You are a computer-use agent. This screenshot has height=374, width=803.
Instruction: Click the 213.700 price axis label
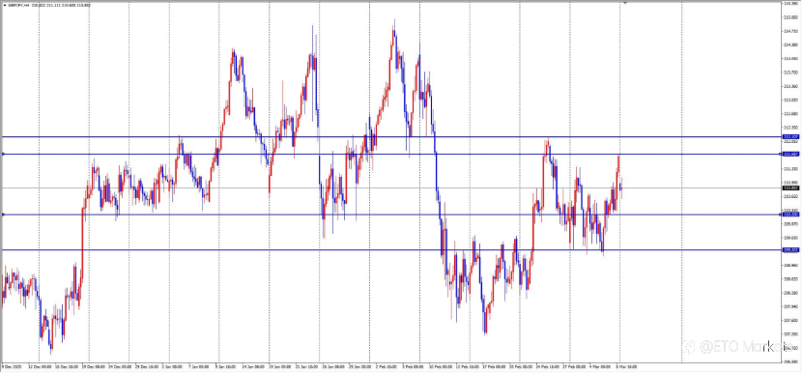(x=790, y=72)
